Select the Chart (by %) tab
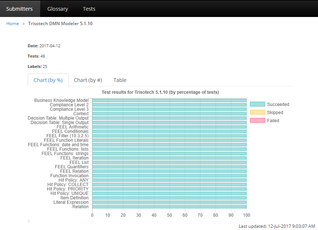The height and width of the screenshot is (230, 318). [x=48, y=80]
